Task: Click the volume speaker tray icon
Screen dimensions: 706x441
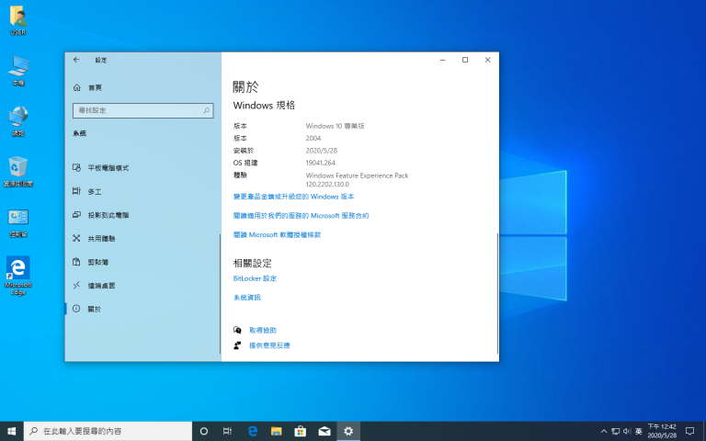Action: [627, 431]
